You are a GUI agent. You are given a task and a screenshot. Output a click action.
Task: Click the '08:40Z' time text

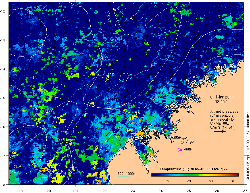click(x=221, y=101)
